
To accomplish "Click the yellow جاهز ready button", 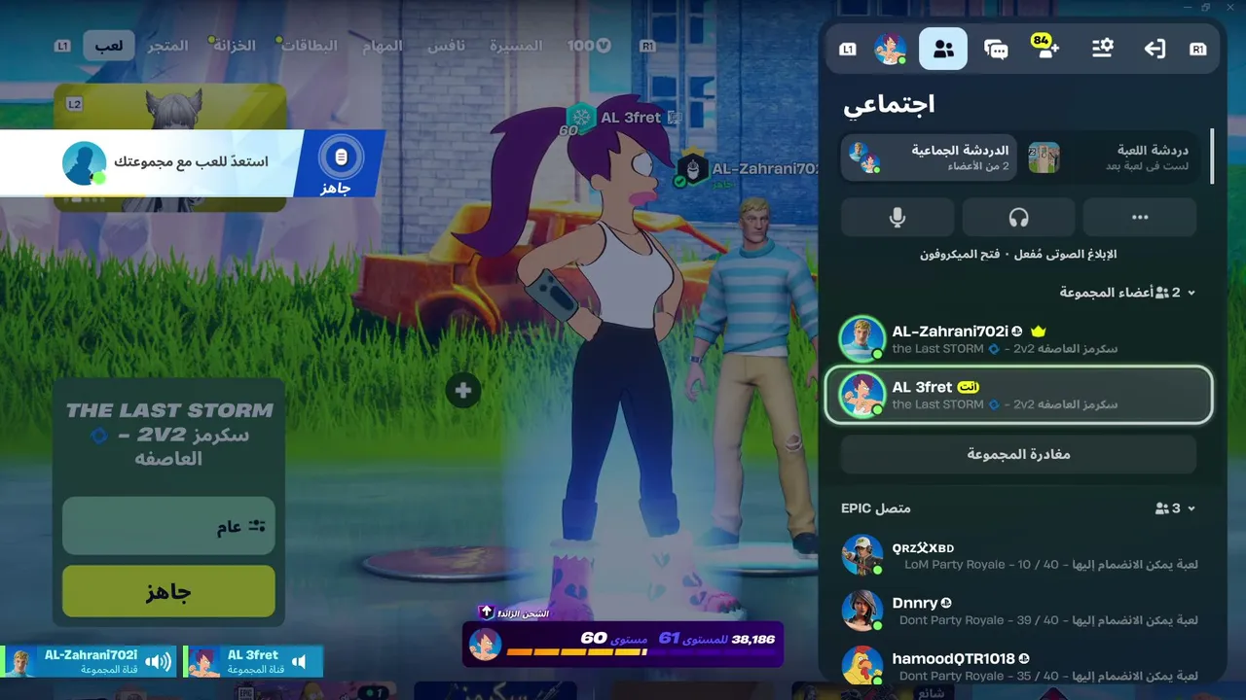I will click(168, 591).
